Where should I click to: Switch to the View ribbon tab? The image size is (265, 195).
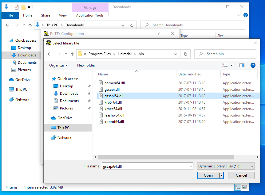(63, 15)
